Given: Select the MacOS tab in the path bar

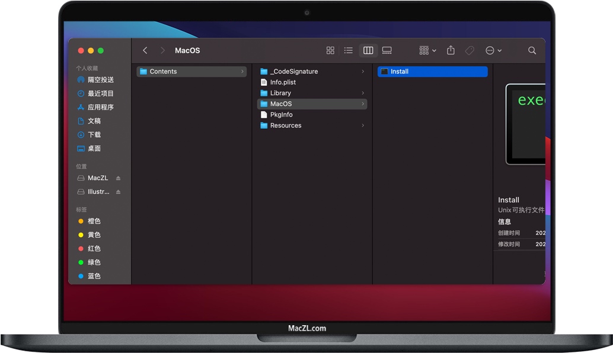Looking at the screenshot, I should tap(187, 50).
